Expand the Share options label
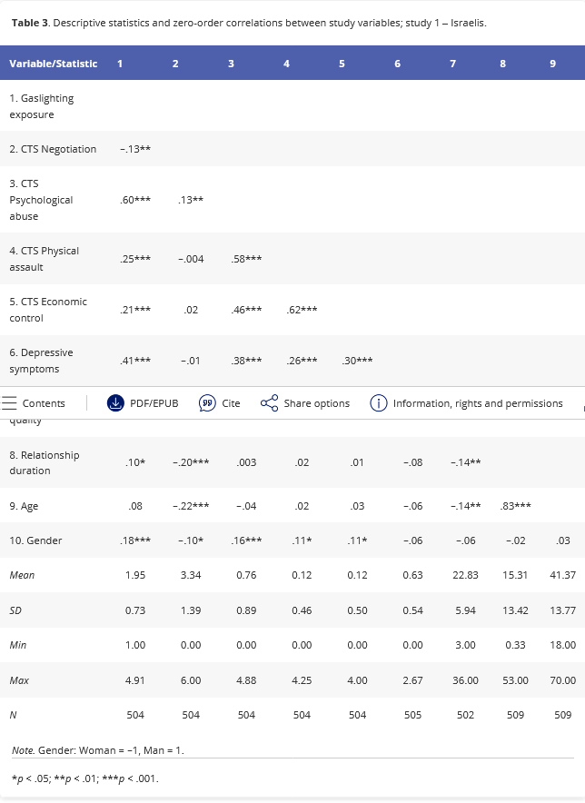The image size is (585, 803). point(316,403)
